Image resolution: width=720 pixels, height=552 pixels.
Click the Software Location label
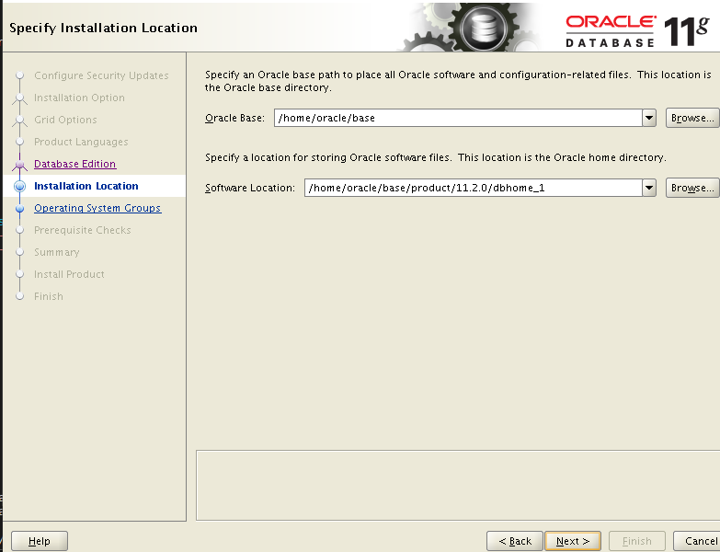pyautogui.click(x=250, y=188)
